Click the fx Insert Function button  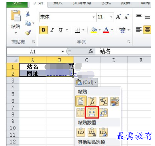click(91, 51)
